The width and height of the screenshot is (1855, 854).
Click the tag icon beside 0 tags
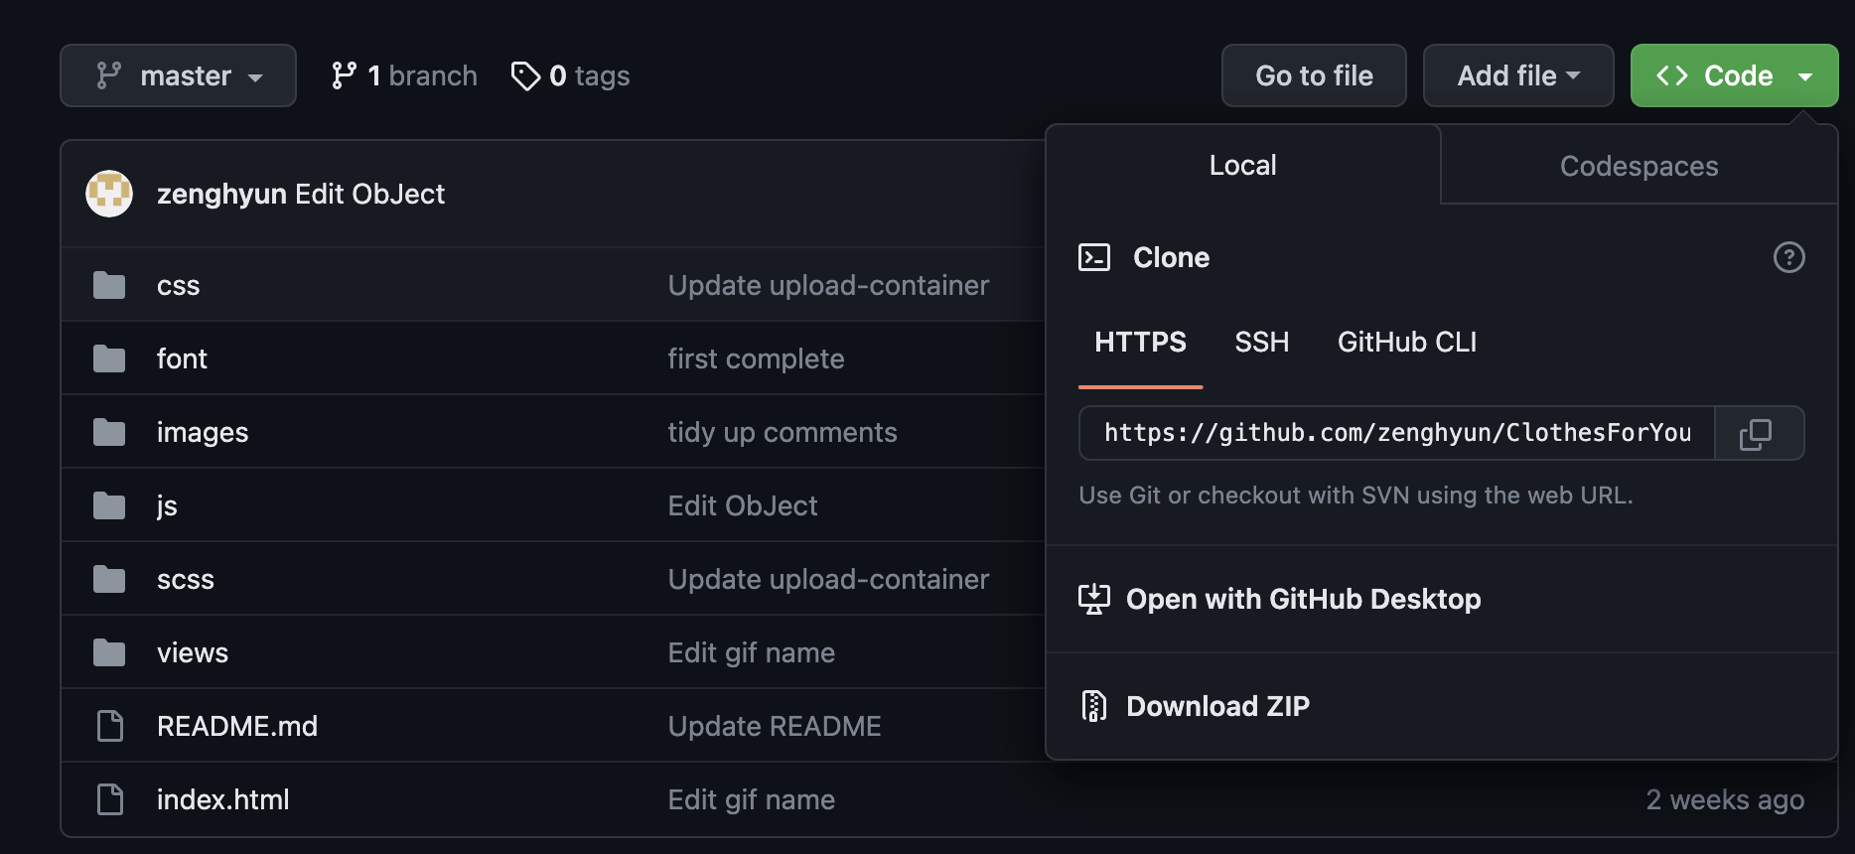525,75
